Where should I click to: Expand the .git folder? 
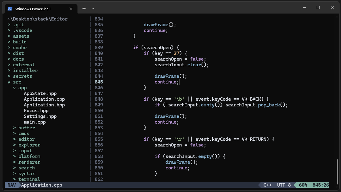16,25
